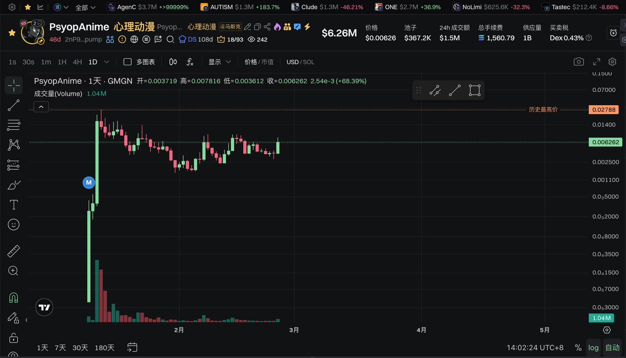Switch chart to 4H interval
Image resolution: width=626 pixels, height=358 pixels.
77,62
